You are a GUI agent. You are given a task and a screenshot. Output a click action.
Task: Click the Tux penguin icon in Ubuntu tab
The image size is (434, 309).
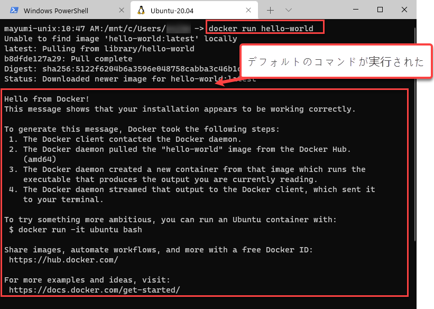coord(141,10)
